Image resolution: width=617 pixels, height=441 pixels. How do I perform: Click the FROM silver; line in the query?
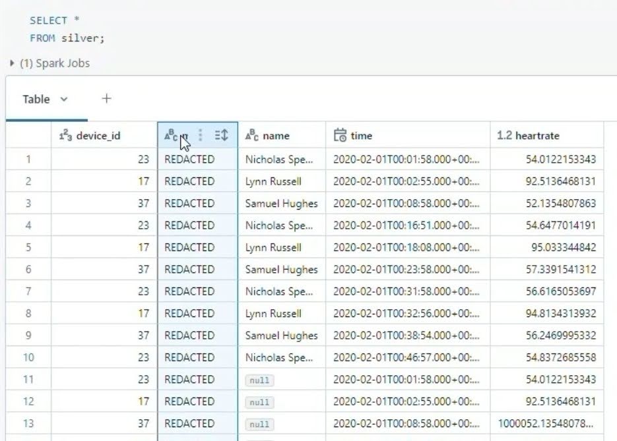(x=67, y=38)
